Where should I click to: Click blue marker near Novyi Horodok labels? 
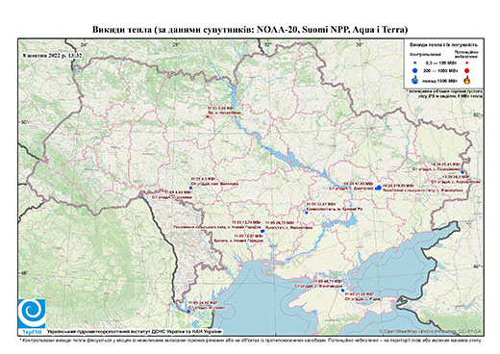262,231
